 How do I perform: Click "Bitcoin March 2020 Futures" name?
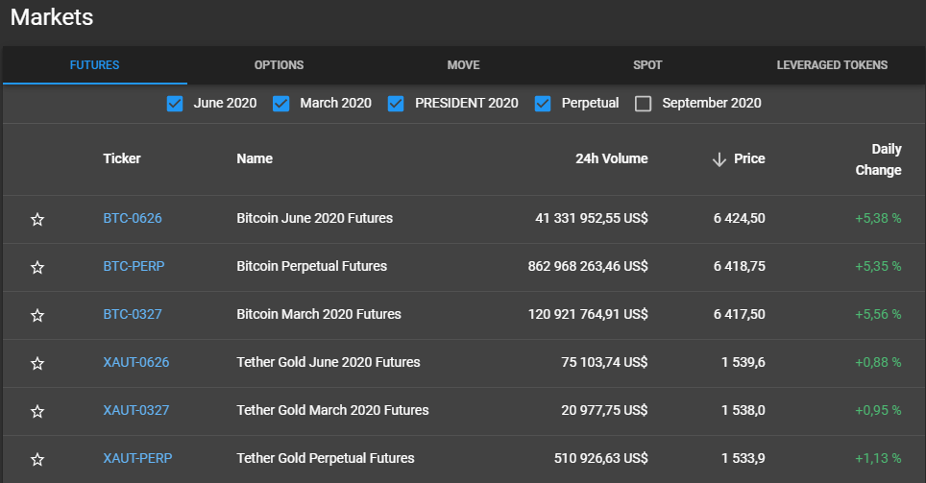point(319,314)
